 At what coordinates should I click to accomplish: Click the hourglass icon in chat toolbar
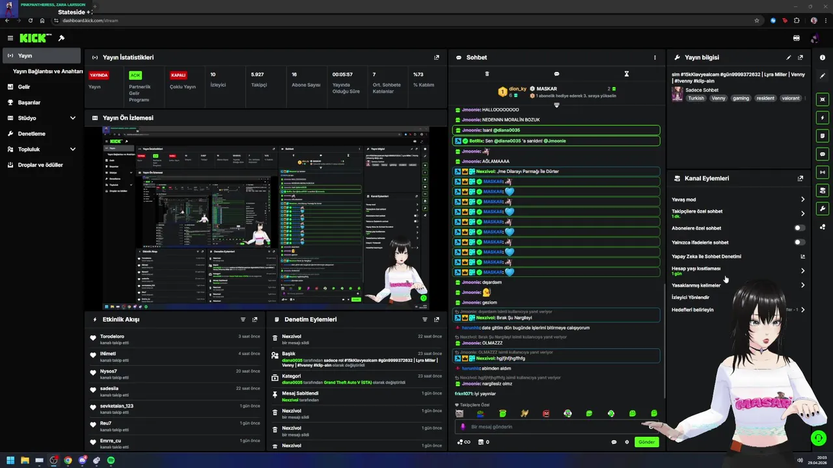(626, 73)
